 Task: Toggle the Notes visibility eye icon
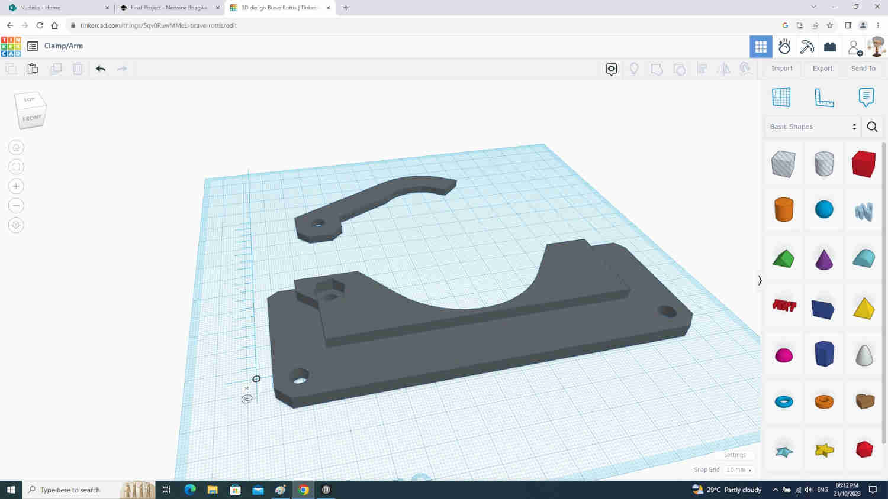point(612,69)
